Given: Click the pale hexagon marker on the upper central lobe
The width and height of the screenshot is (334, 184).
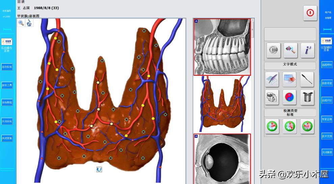Looking at the screenshot, I should [x=98, y=83].
